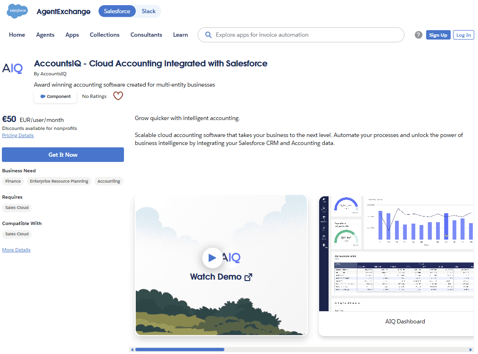This screenshot has height=354, width=478.
Task: Click the Get It Now button
Action: [x=63, y=154]
